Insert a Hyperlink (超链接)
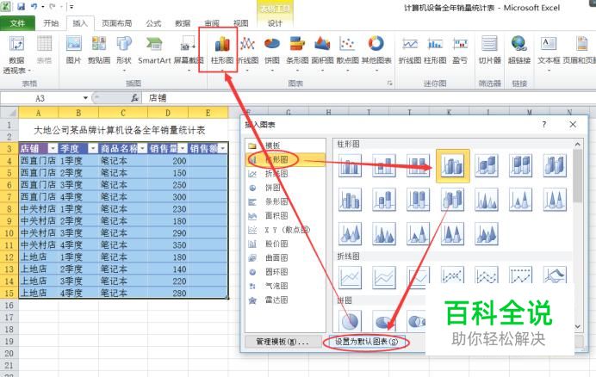This screenshot has width=596, height=377. click(519, 49)
